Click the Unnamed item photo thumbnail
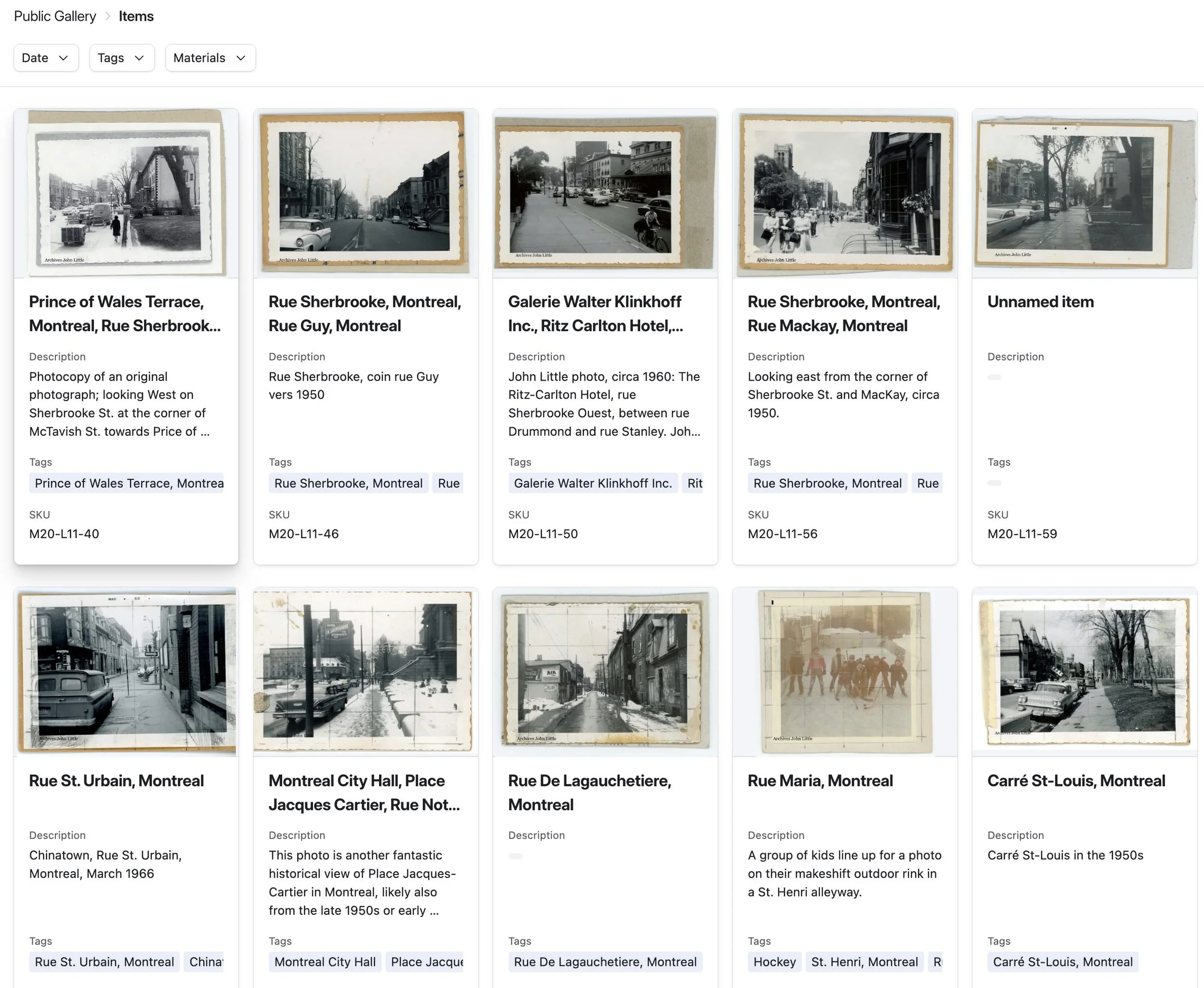The width and height of the screenshot is (1204, 988). click(x=1084, y=193)
